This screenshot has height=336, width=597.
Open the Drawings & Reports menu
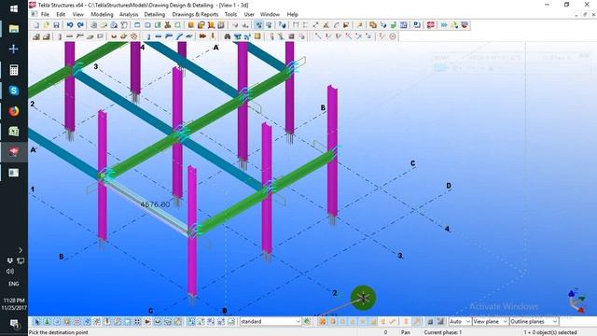[x=195, y=15]
